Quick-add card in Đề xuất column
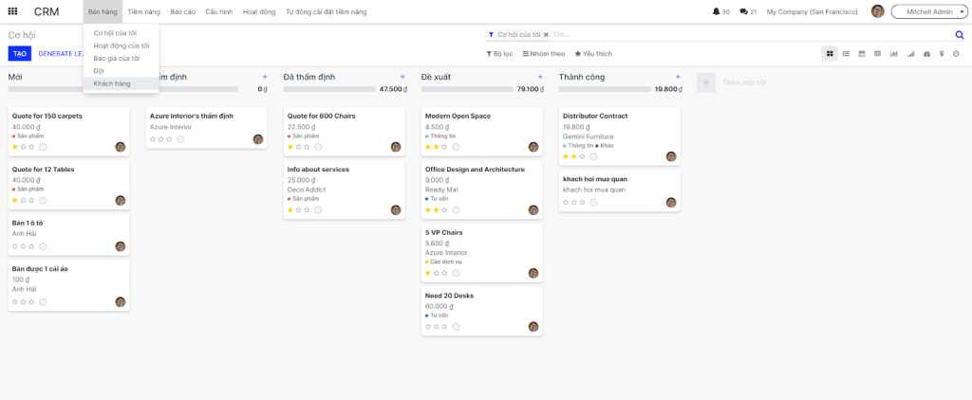The height and width of the screenshot is (400, 972). (x=540, y=77)
